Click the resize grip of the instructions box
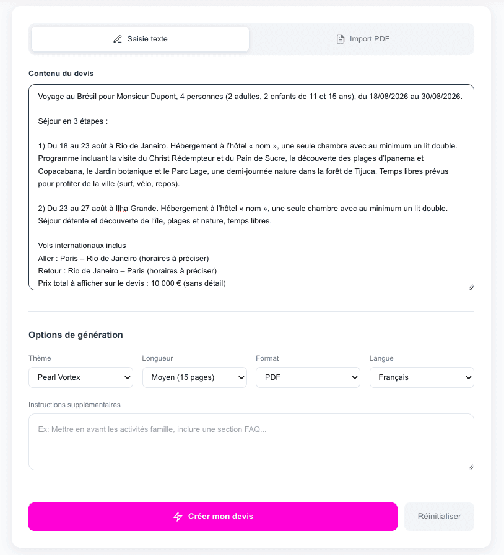The height and width of the screenshot is (555, 504). [471, 467]
